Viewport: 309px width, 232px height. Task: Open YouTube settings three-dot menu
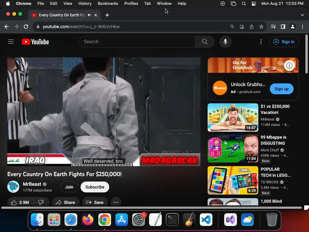pyautogui.click(x=261, y=42)
